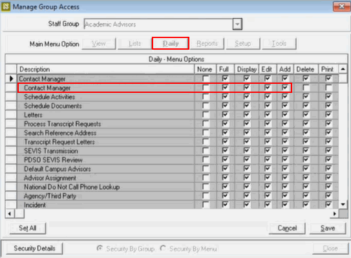This screenshot has height=258, width=351.
Task: Click the Manage Group Access window icon
Action: [x=6, y=6]
